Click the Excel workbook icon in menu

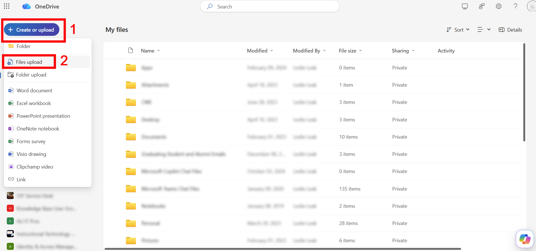11,103
